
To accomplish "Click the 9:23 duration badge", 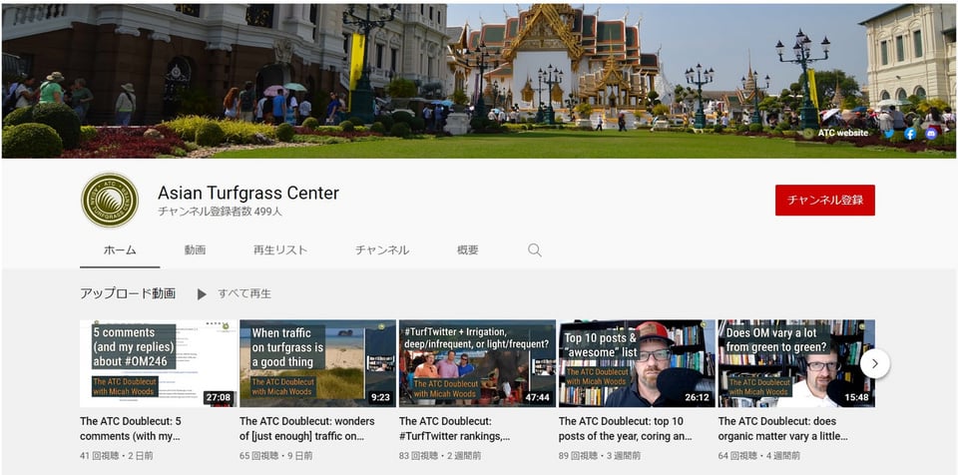I will (380, 397).
